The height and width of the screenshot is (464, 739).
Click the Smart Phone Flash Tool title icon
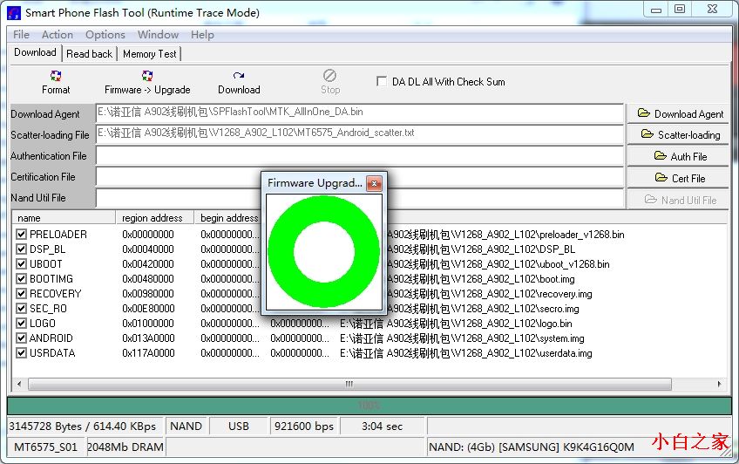(14, 13)
